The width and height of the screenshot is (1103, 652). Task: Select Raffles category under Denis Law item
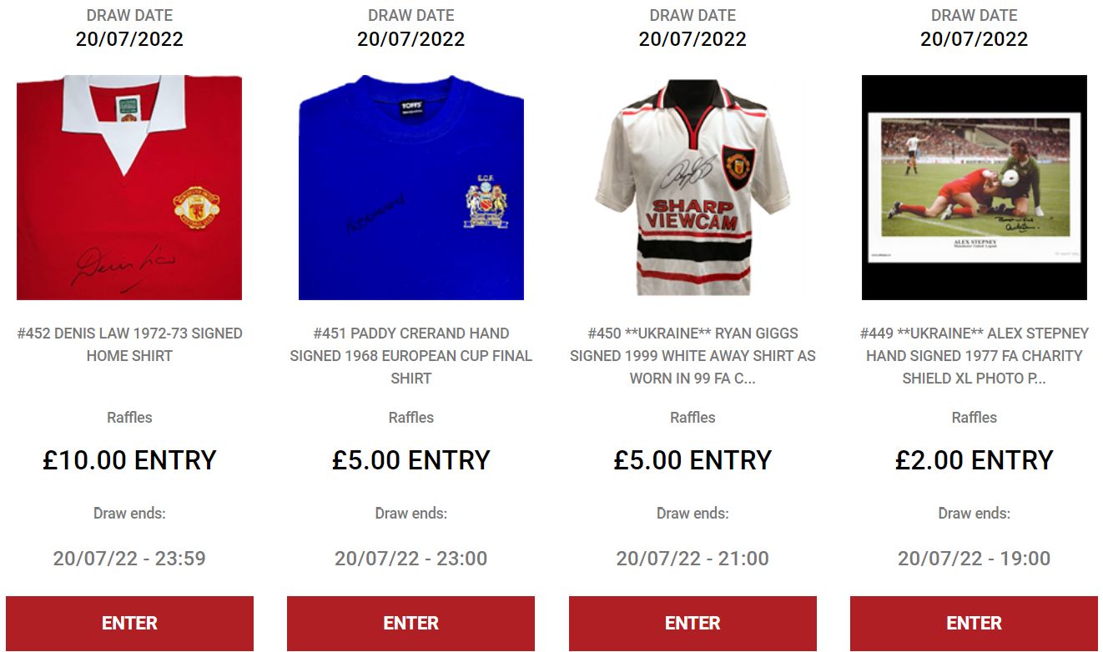[x=129, y=418]
